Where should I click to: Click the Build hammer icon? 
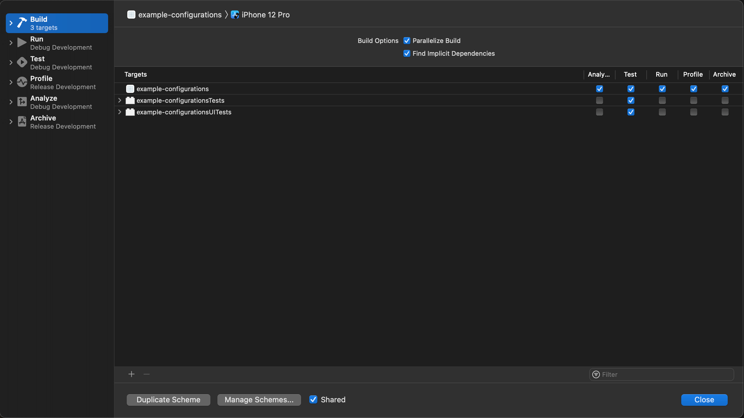[x=22, y=23]
